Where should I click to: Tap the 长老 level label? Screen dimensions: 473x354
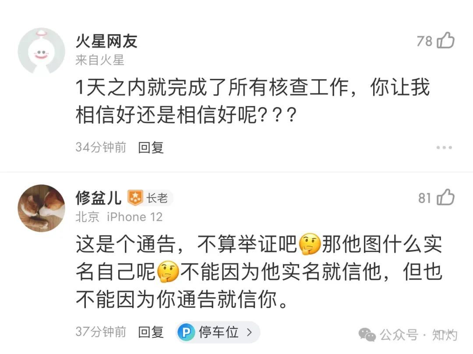157,198
